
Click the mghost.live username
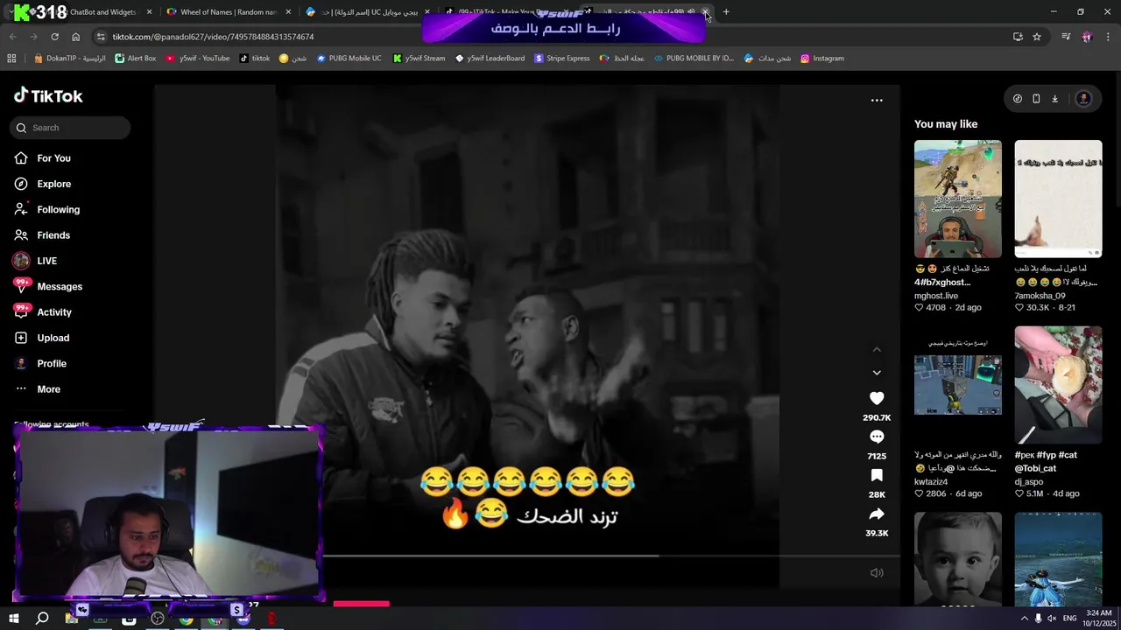[936, 296]
